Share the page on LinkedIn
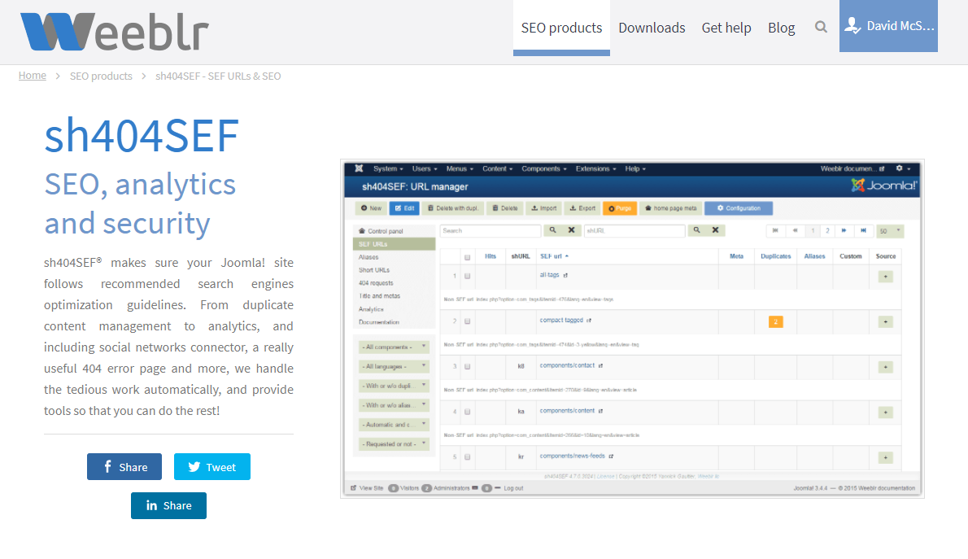Image resolution: width=968 pixels, height=559 pixels. [168, 506]
